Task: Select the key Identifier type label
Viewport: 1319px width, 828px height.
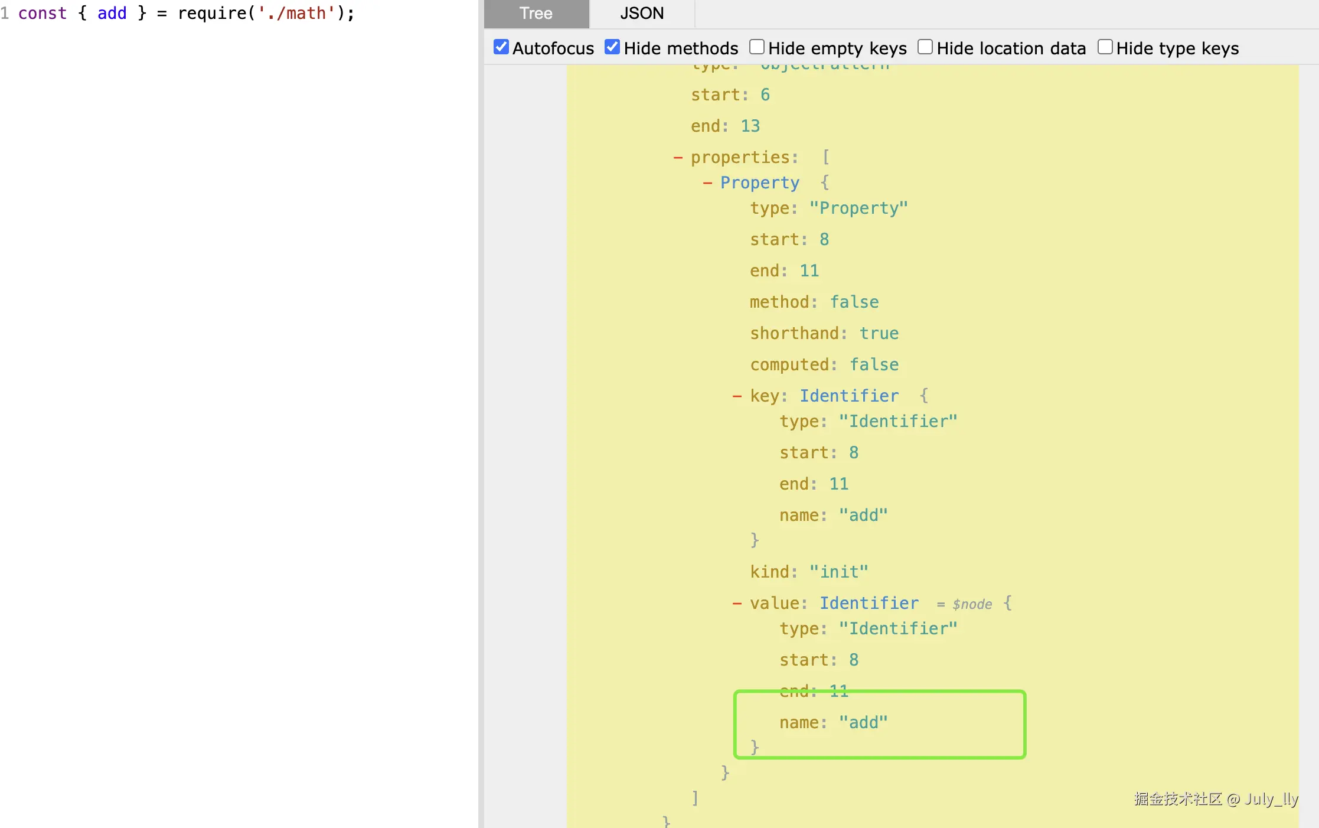Action: click(x=849, y=396)
